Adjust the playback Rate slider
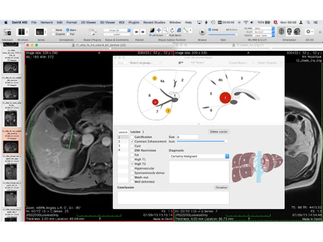 click(x=223, y=34)
